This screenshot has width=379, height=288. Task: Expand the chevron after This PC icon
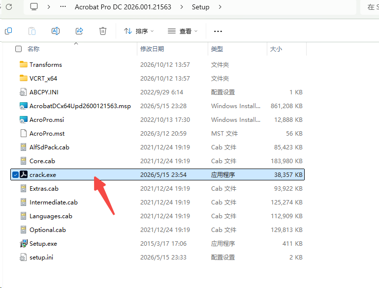(49, 7)
